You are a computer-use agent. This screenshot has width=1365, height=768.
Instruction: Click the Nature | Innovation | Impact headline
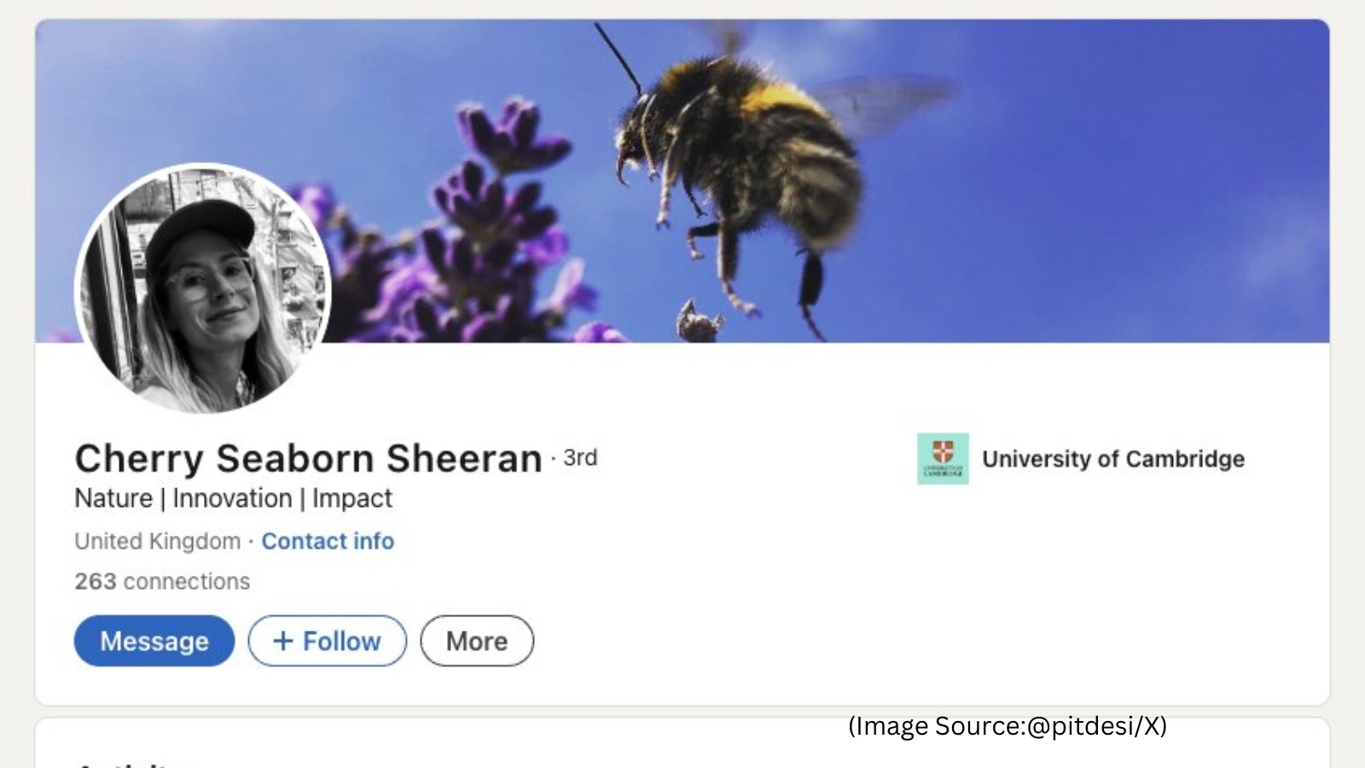(233, 498)
